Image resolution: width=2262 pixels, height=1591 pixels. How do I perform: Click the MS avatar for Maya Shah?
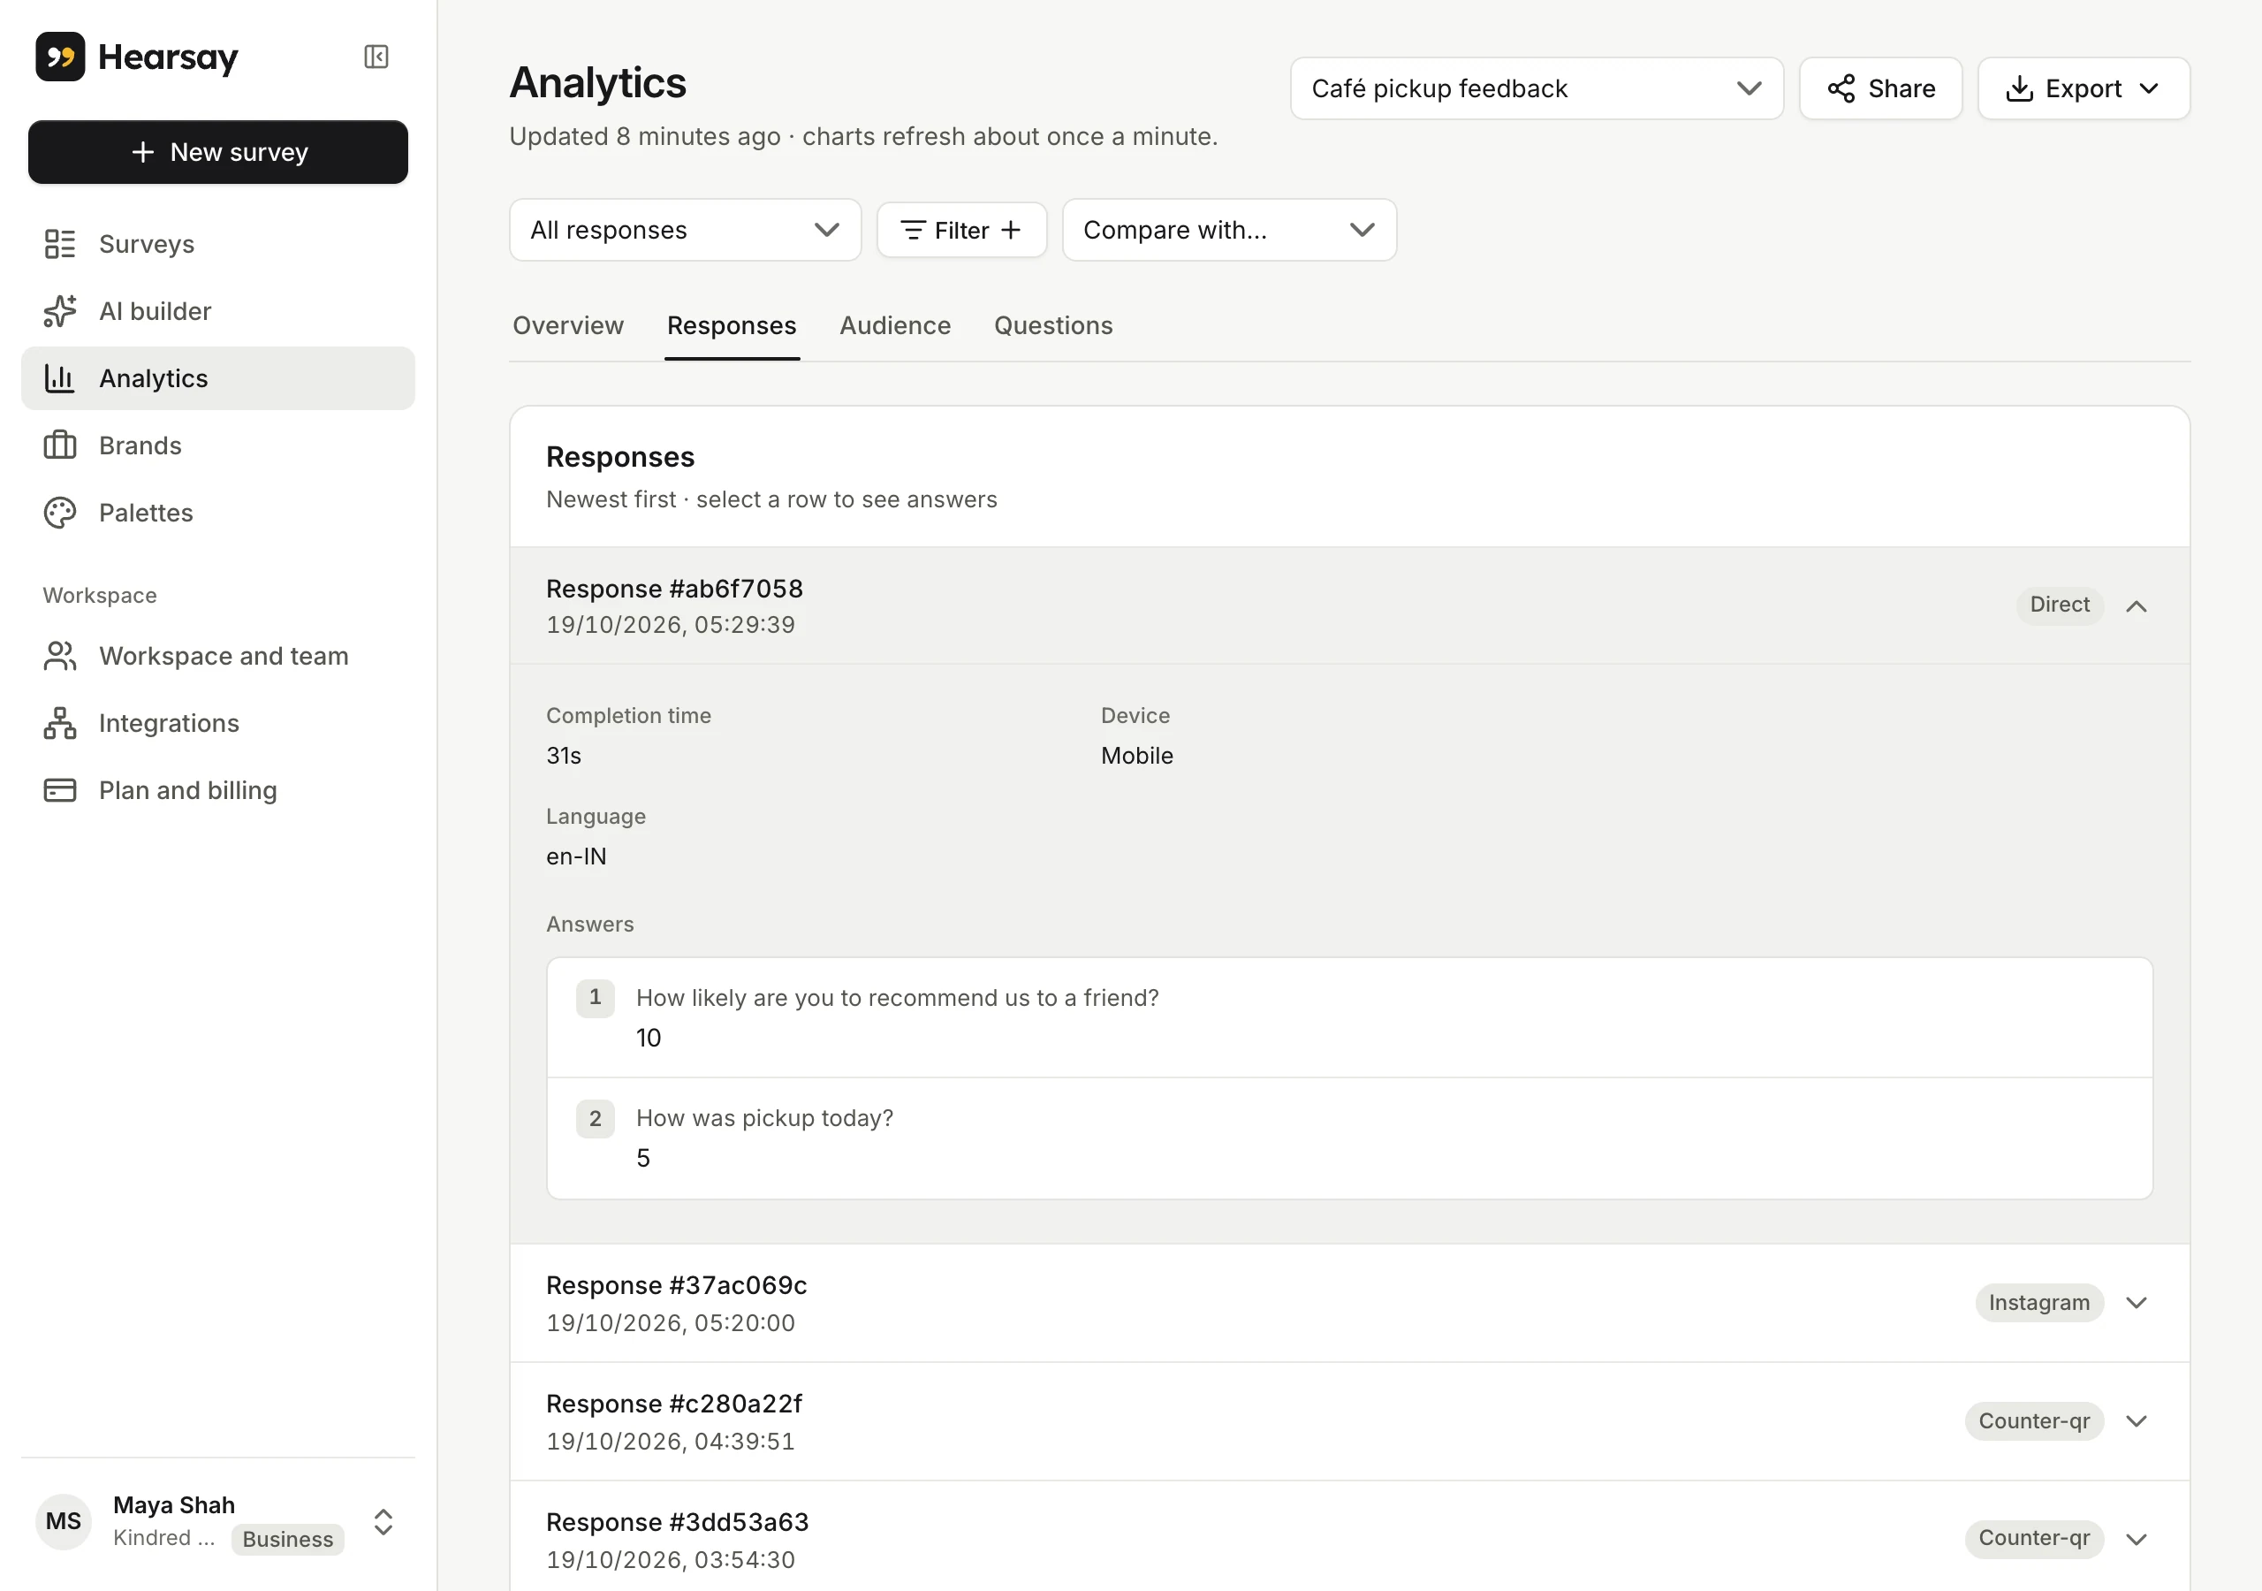[64, 1521]
